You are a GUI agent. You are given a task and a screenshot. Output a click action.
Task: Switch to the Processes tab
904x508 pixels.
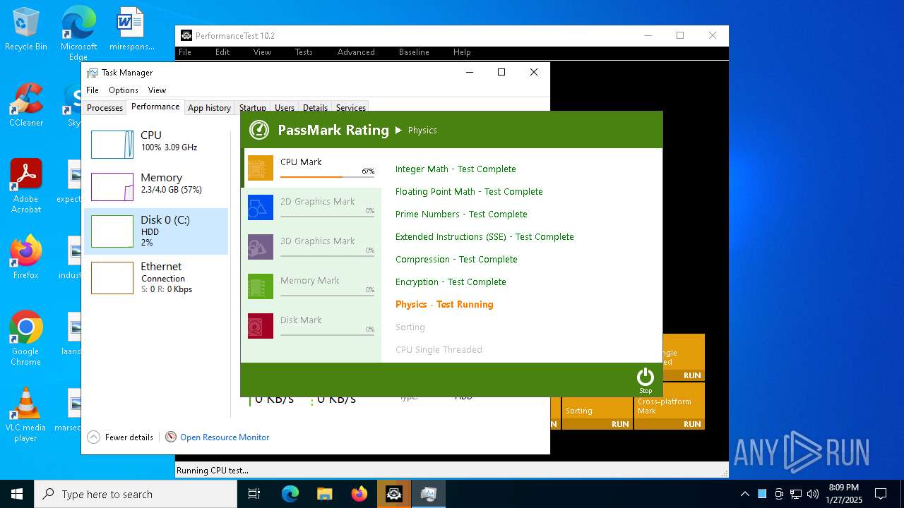105,108
